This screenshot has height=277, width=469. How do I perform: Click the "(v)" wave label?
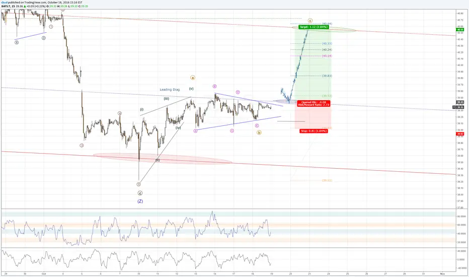point(191,89)
